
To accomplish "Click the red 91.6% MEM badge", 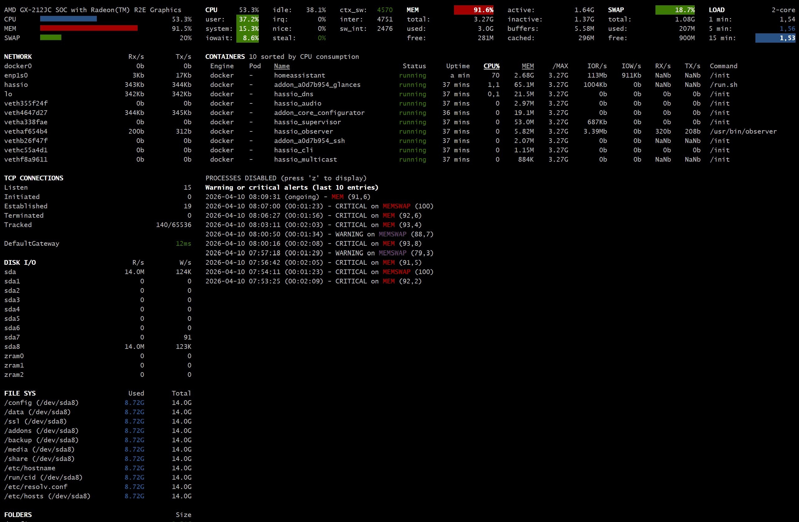I will point(473,10).
